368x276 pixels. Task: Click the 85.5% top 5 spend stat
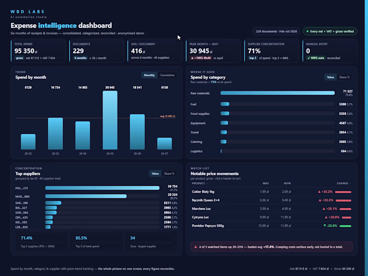pyautogui.click(x=97, y=242)
